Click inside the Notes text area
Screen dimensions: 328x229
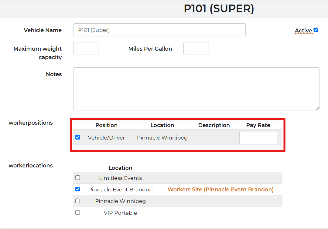[x=196, y=89]
